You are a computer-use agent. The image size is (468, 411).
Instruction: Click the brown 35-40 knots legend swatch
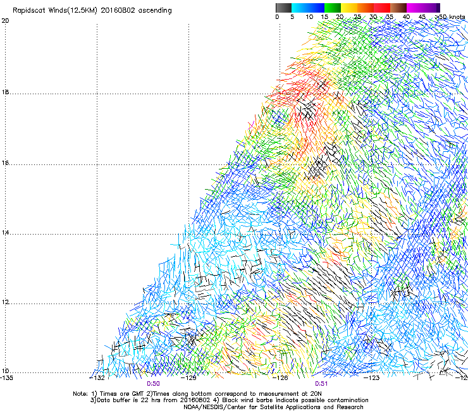(x=398, y=8)
